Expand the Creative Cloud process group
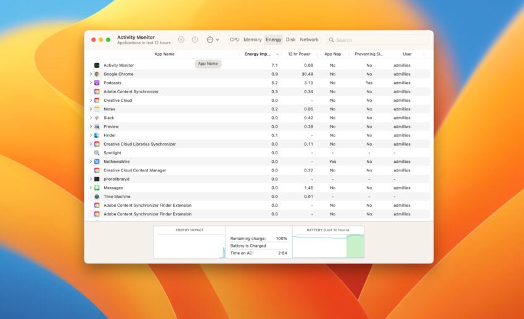The height and width of the screenshot is (319, 524). click(91, 101)
